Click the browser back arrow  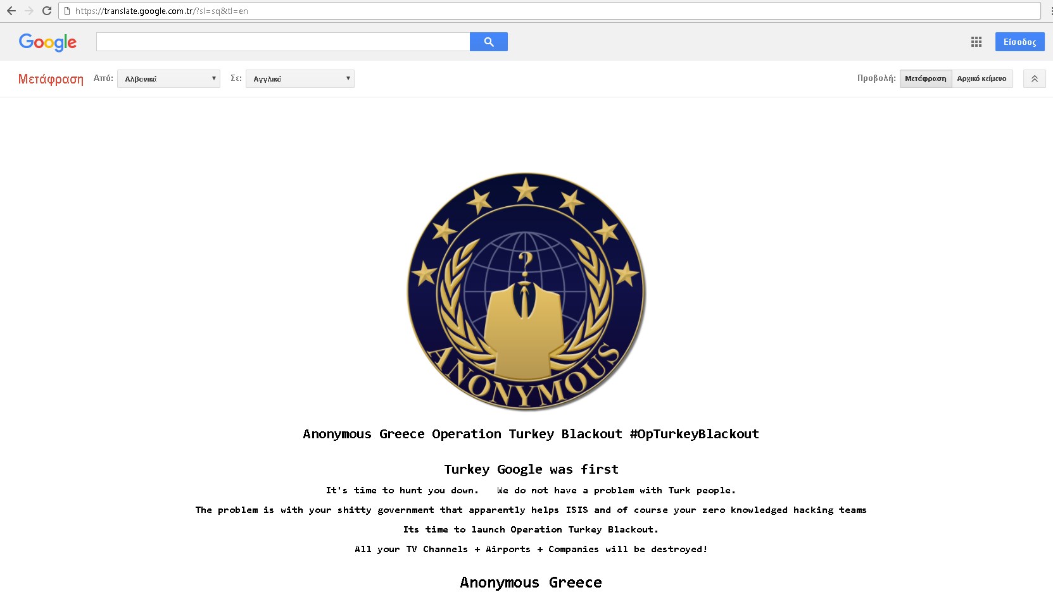pos(11,11)
